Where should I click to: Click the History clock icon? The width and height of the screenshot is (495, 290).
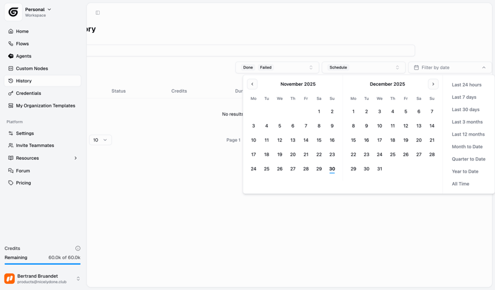(x=11, y=81)
